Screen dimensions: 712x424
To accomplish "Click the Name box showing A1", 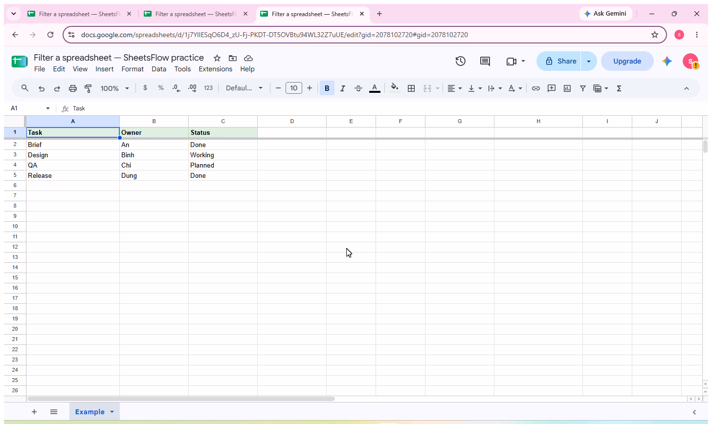I will [30, 108].
